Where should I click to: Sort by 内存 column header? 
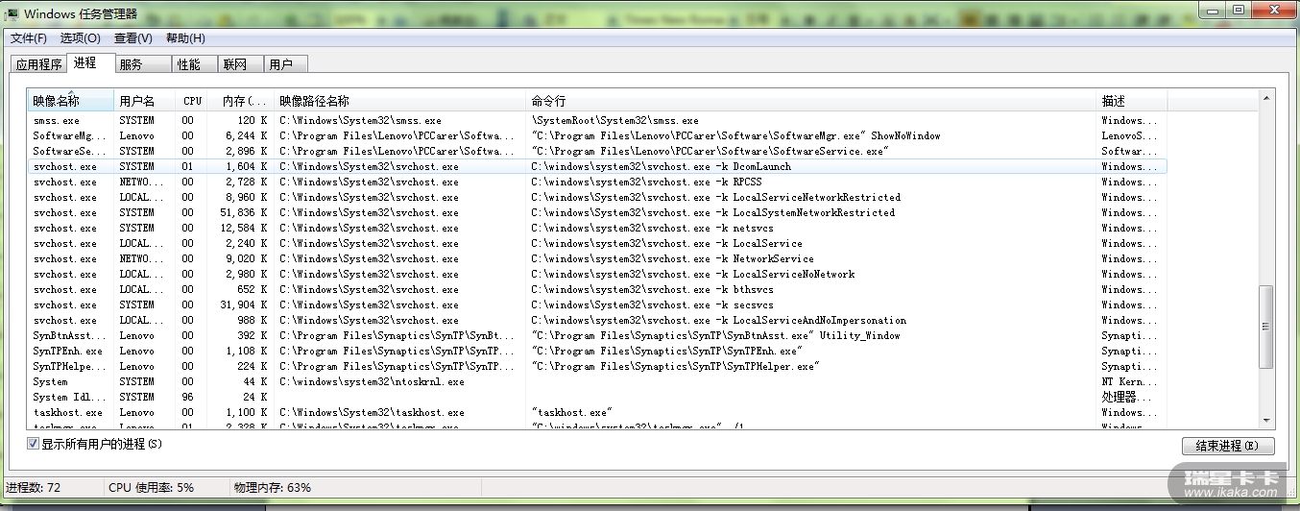[241, 101]
